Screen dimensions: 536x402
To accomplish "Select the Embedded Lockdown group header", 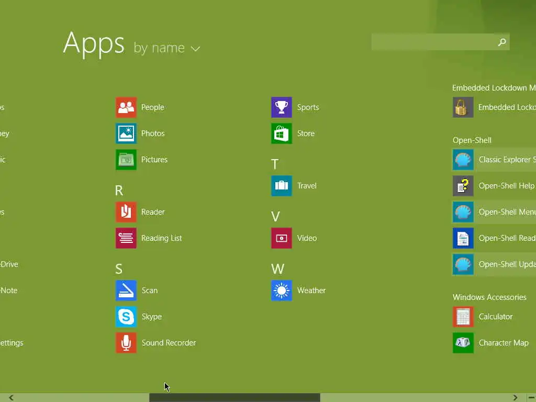I will pyautogui.click(x=494, y=88).
